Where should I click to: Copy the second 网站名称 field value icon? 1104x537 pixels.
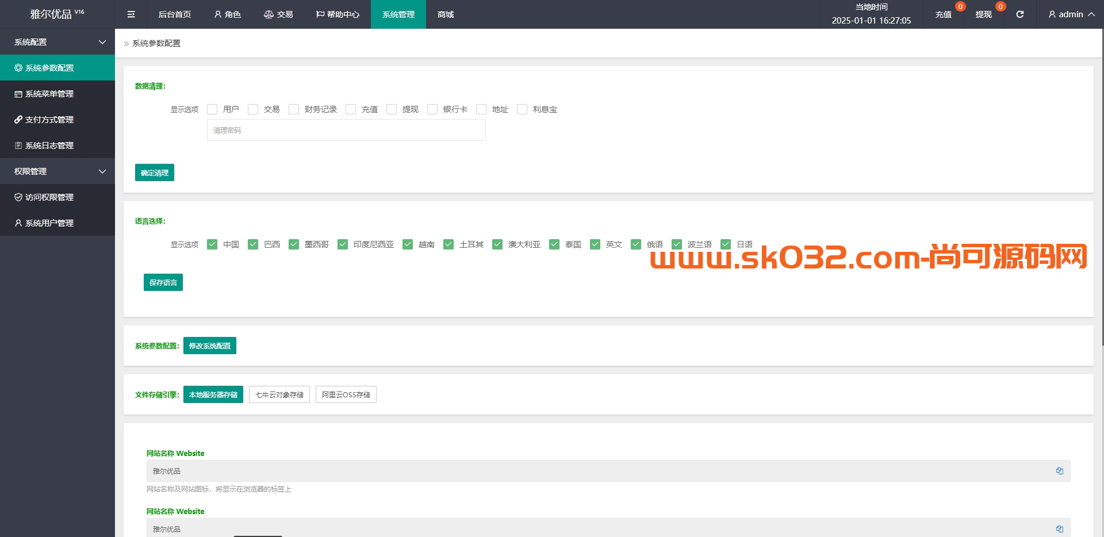coord(1059,529)
